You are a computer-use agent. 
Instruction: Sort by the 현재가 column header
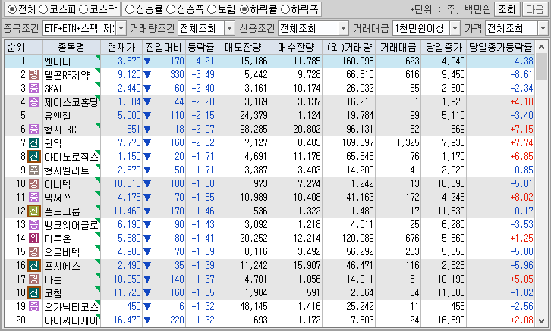121,47
